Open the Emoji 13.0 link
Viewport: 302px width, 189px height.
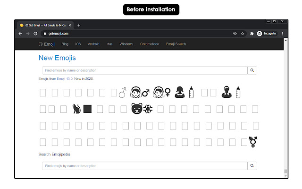click(65, 79)
